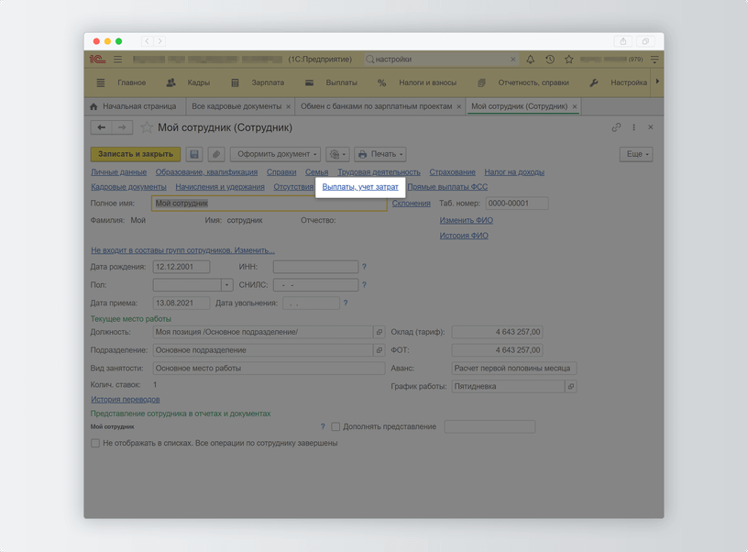This screenshot has width=748, height=552.
Task: Show help for employee representation
Action: click(323, 426)
